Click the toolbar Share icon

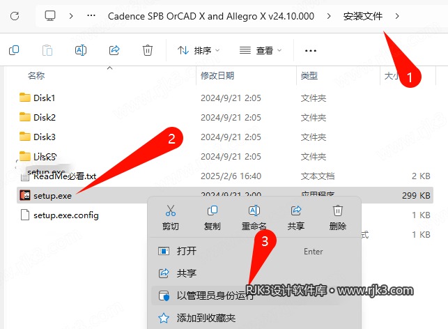click(x=114, y=50)
